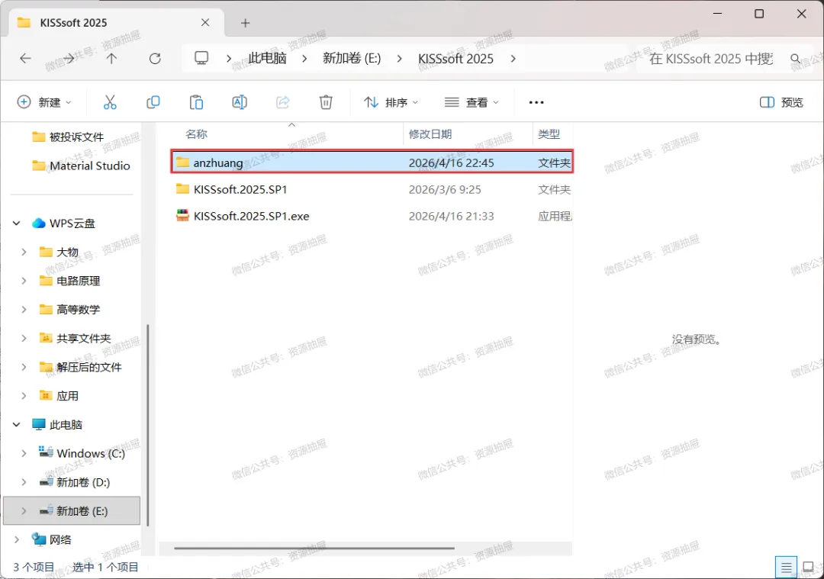Screen dimensions: 824x579
Task: Open the 排序 sort dropdown
Action: click(391, 102)
